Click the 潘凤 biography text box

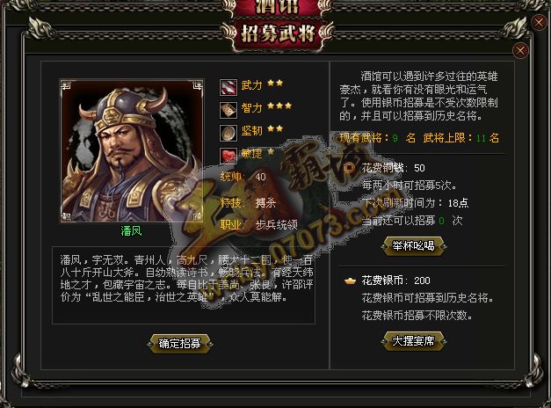(184, 285)
